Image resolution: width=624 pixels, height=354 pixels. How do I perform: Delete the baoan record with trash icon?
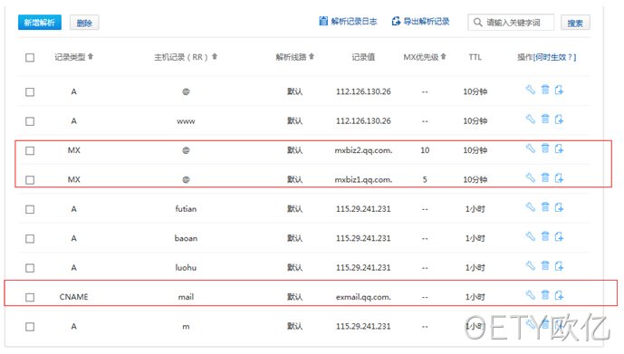pos(545,236)
